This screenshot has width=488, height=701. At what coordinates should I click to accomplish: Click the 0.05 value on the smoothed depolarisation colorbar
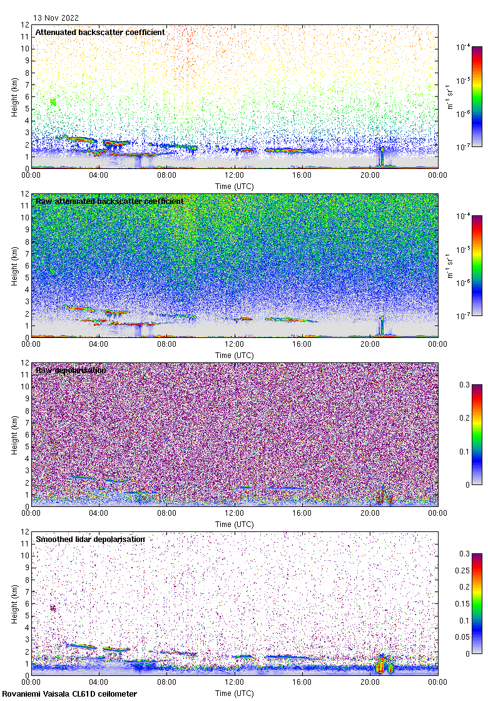(462, 637)
